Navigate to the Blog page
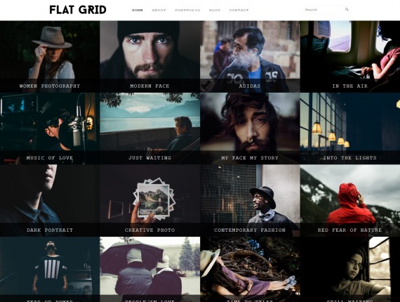Image resolution: width=400 pixels, height=302 pixels. pos(215,11)
